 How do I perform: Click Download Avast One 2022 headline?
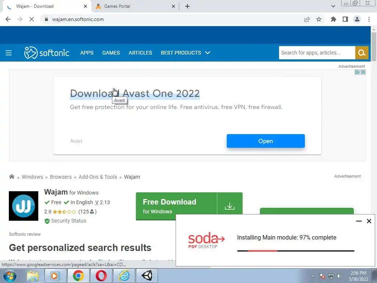point(135,93)
